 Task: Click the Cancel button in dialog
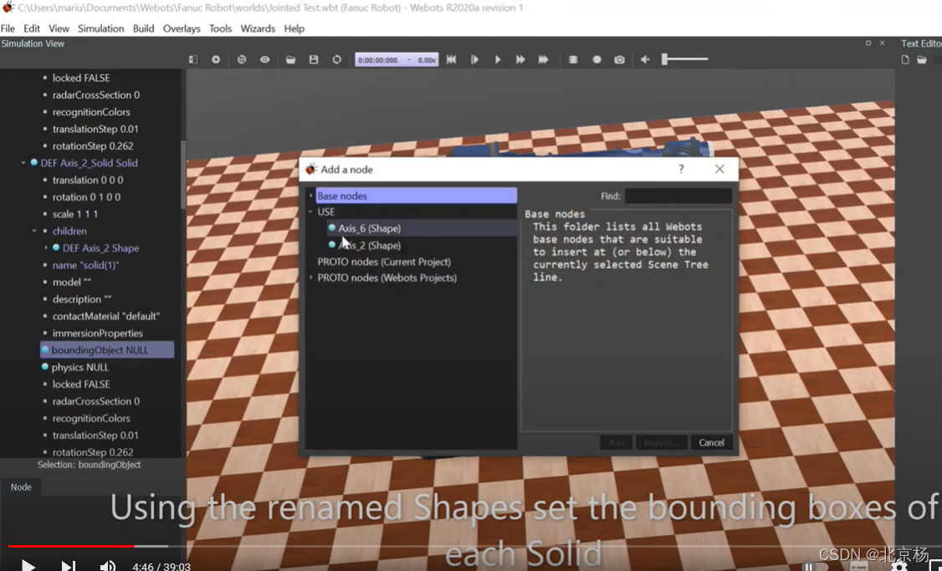(x=711, y=442)
